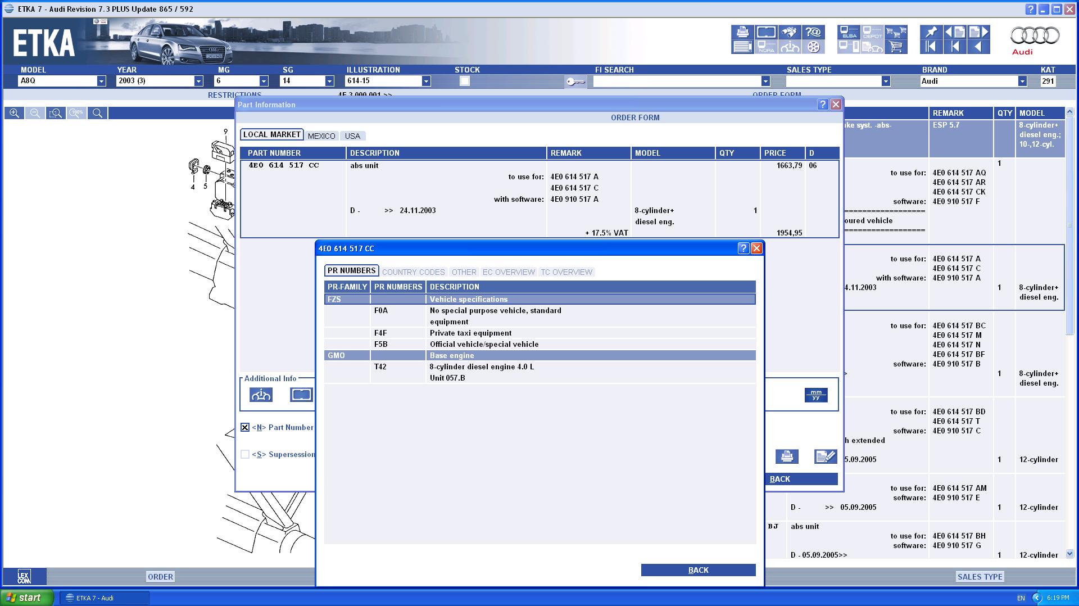Viewport: 1079px width, 606px height.
Task: Switch to COUNTRY CODES tab
Action: pyautogui.click(x=414, y=272)
